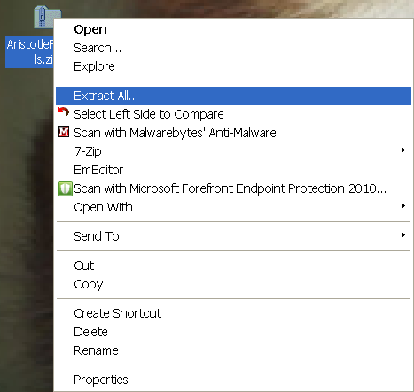Open the Open With entry
Viewport: 414px width, 392px height.
pyautogui.click(x=233, y=207)
